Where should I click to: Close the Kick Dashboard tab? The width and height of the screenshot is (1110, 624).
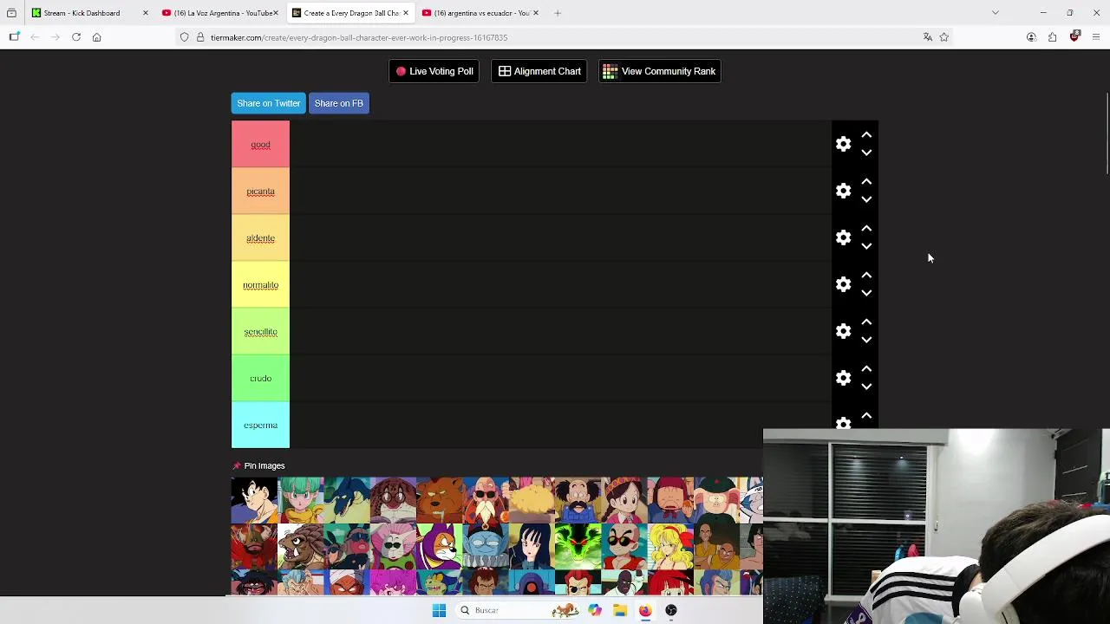[x=145, y=13]
